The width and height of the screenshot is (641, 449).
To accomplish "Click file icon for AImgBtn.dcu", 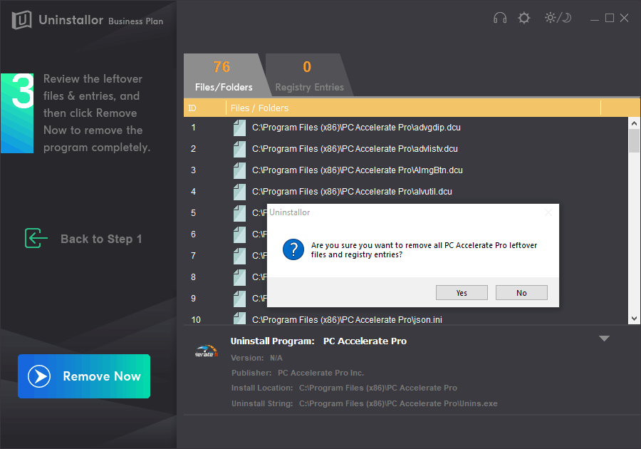I will click(x=239, y=170).
